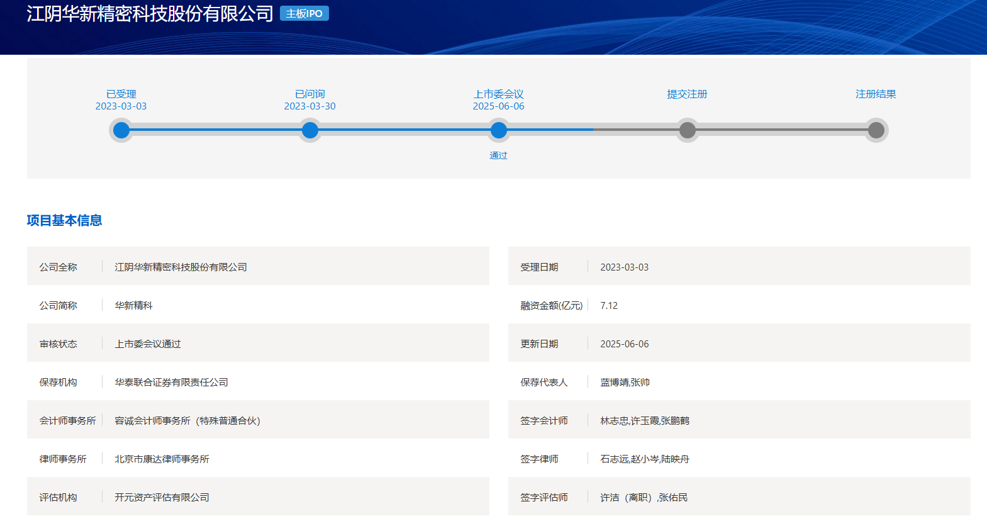Viewport: 987px width, 526px height.
Task: Click appraisal firm 开元资产评估有限公司 value
Action: pyautogui.click(x=162, y=498)
